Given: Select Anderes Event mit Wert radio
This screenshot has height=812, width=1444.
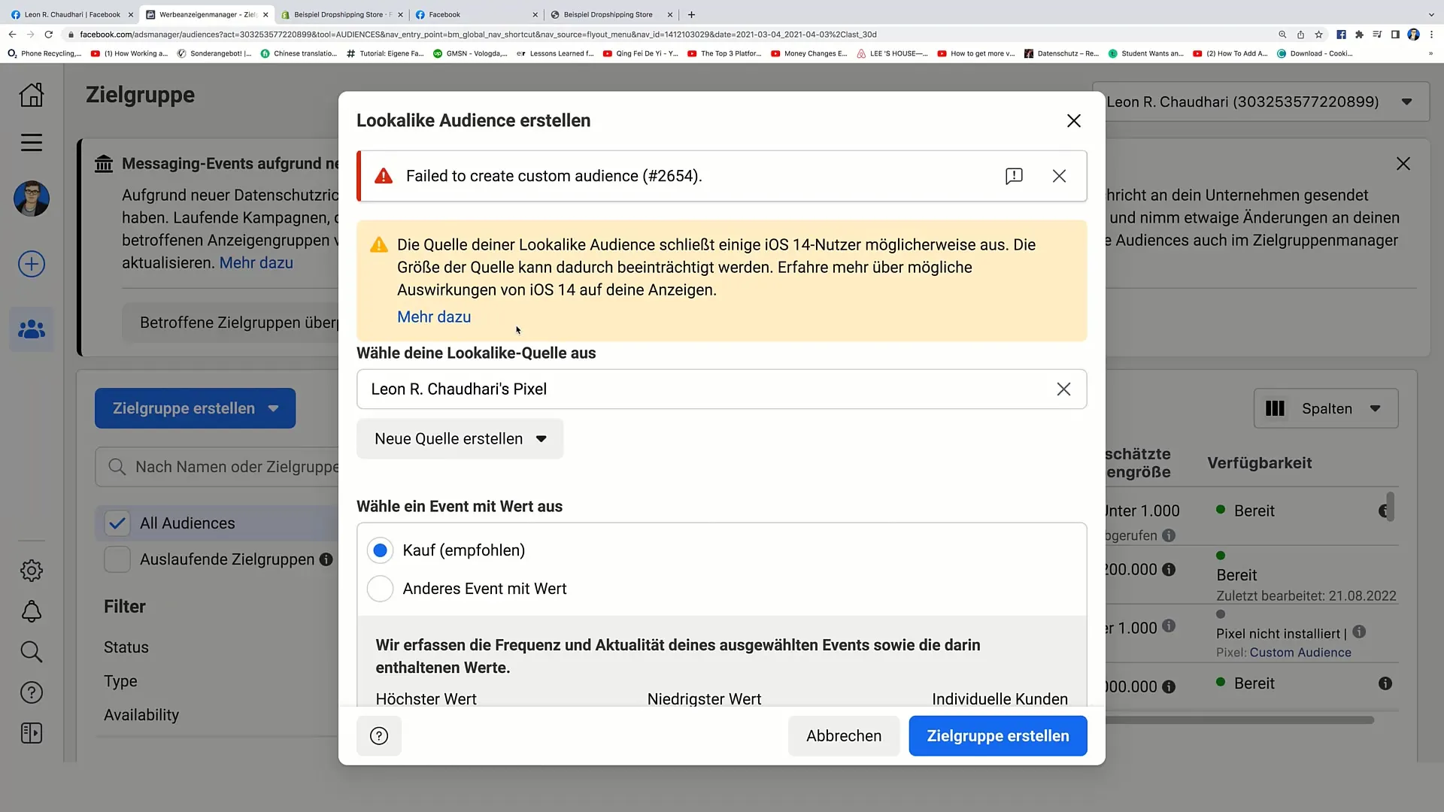Looking at the screenshot, I should [381, 589].
